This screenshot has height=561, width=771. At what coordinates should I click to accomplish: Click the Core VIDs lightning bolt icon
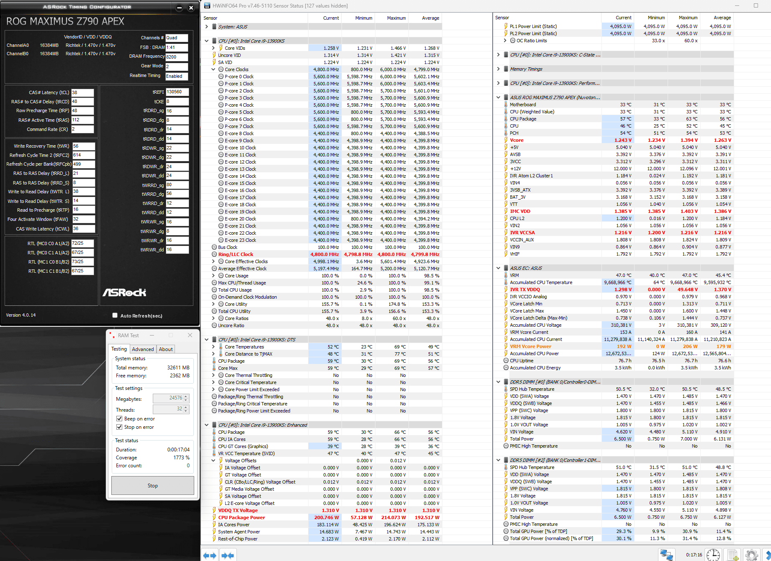coord(221,48)
